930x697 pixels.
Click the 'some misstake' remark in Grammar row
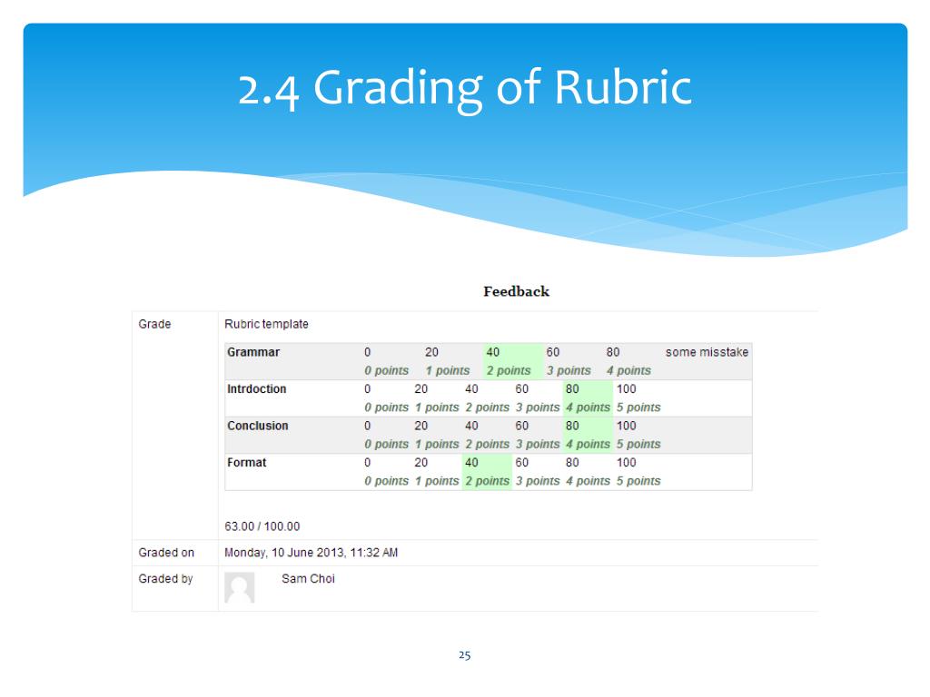coord(707,352)
